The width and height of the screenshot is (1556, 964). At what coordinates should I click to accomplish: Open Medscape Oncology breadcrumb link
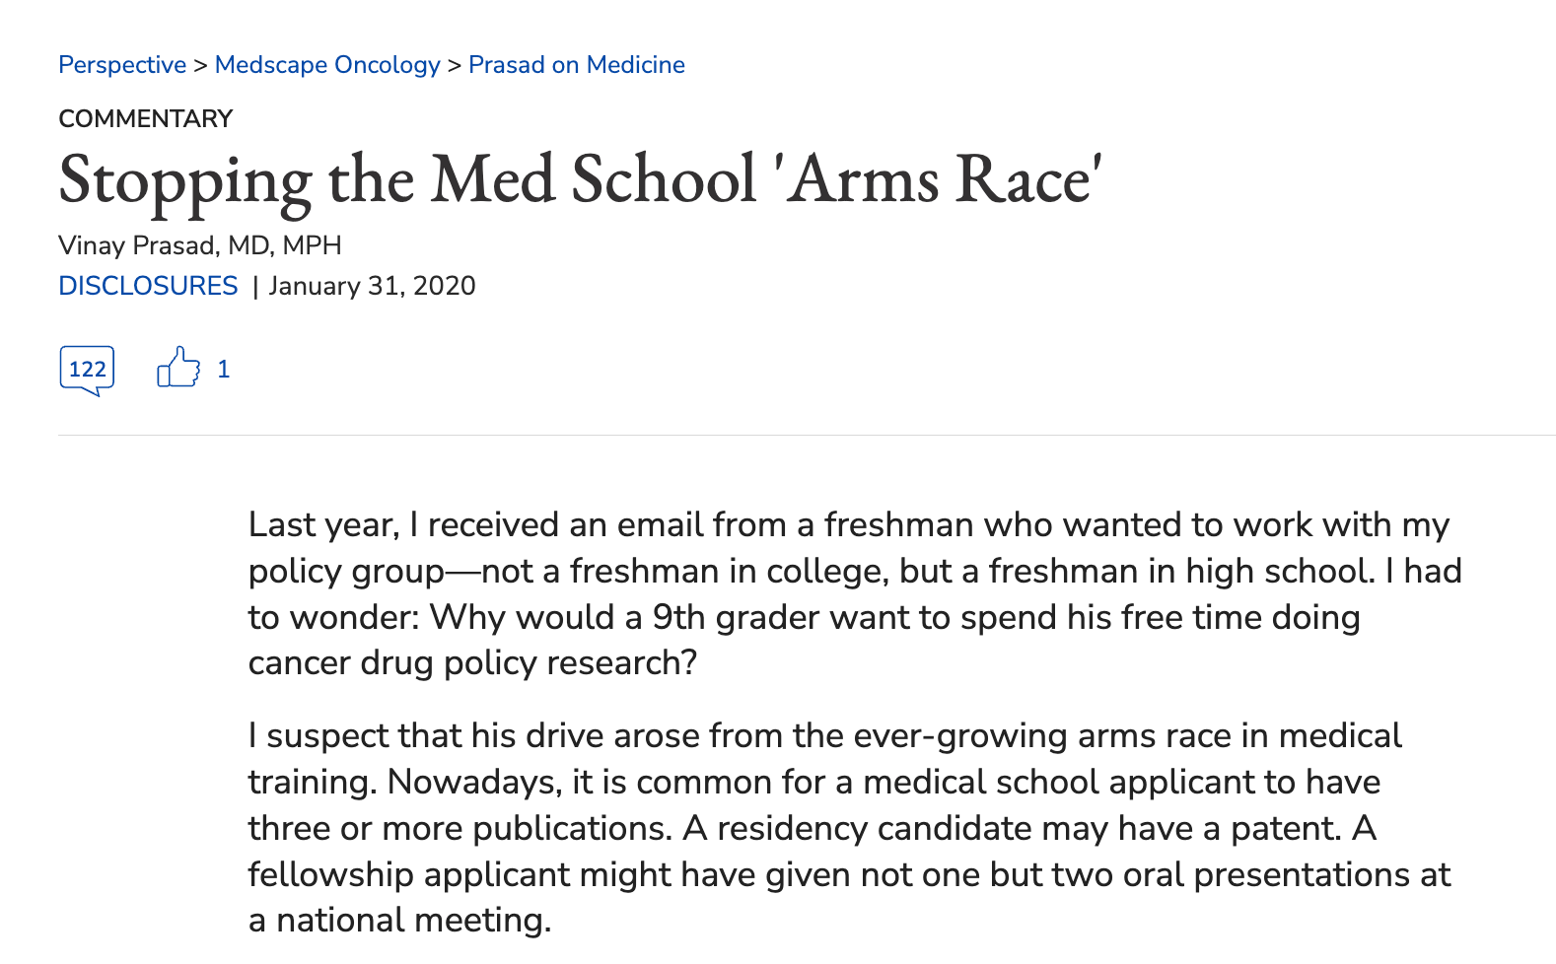click(327, 65)
